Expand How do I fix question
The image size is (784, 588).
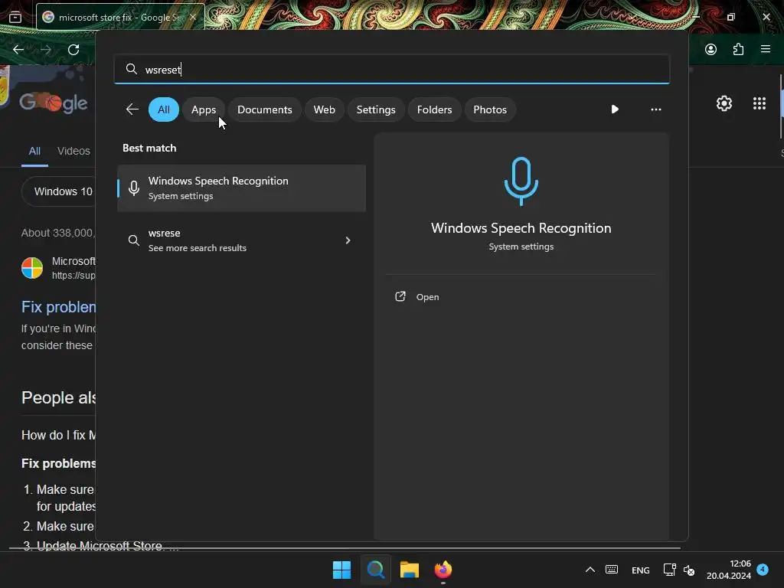58,435
